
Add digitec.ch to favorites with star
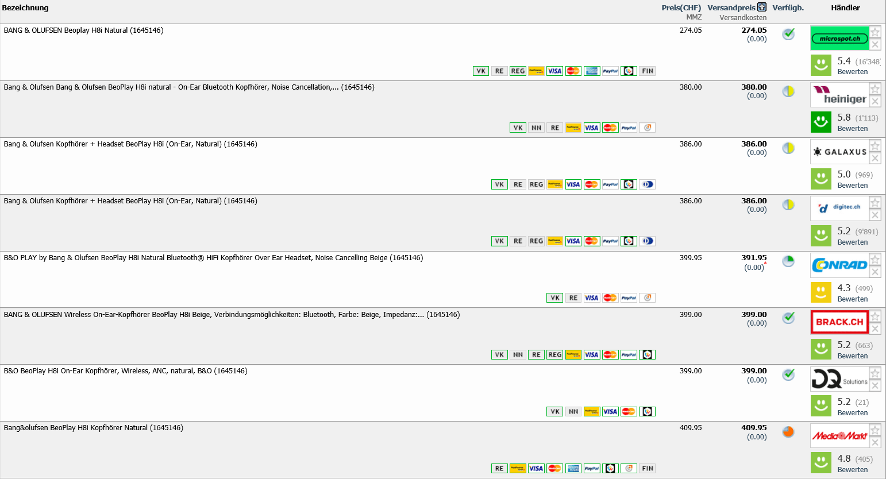[875, 203]
